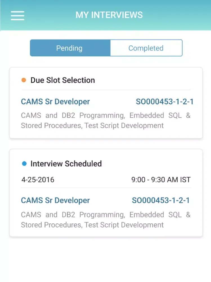Tap the 9:00 - 9:30 AM IST time
The height and width of the screenshot is (282, 211).
coord(161,180)
